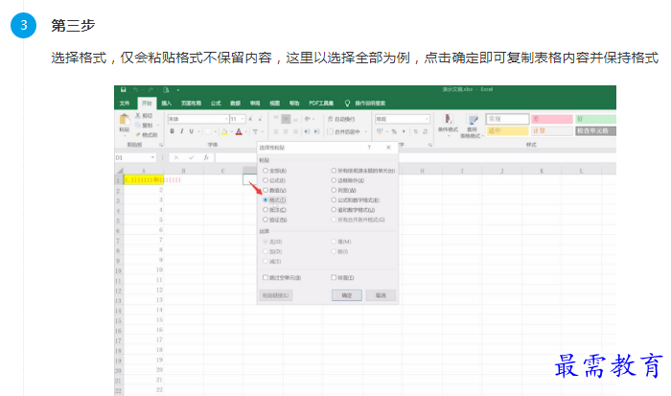Close the Paste Special dialog

click(388, 148)
